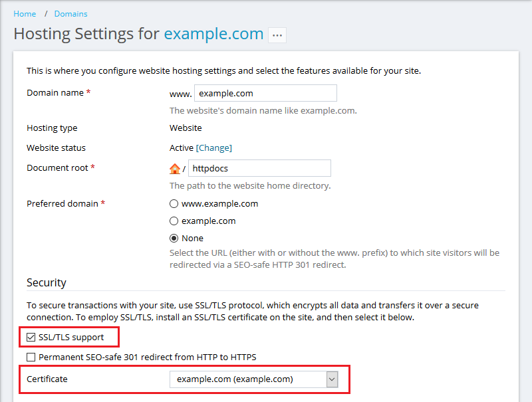This screenshot has height=402, width=532.
Task: Open the ellipsis actions menu next to example.com
Action: coord(278,35)
